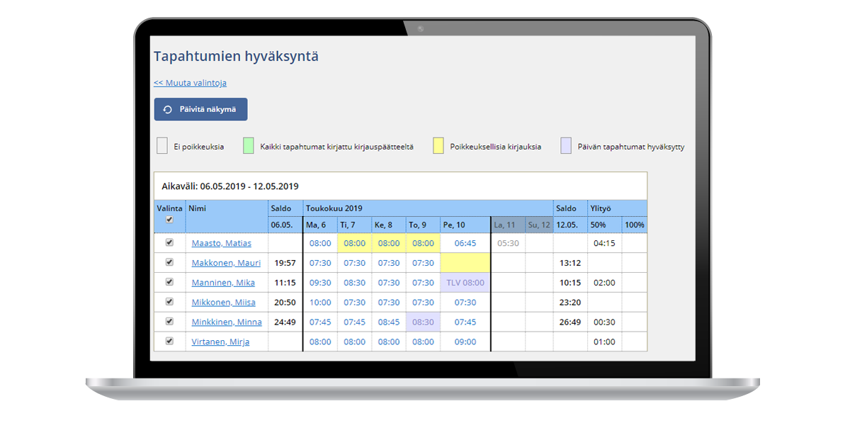Image resolution: width=850 pixels, height=445 pixels.
Task: Click the green Kaikki tapahtumat kirjattu legend swatch
Action: click(248, 146)
